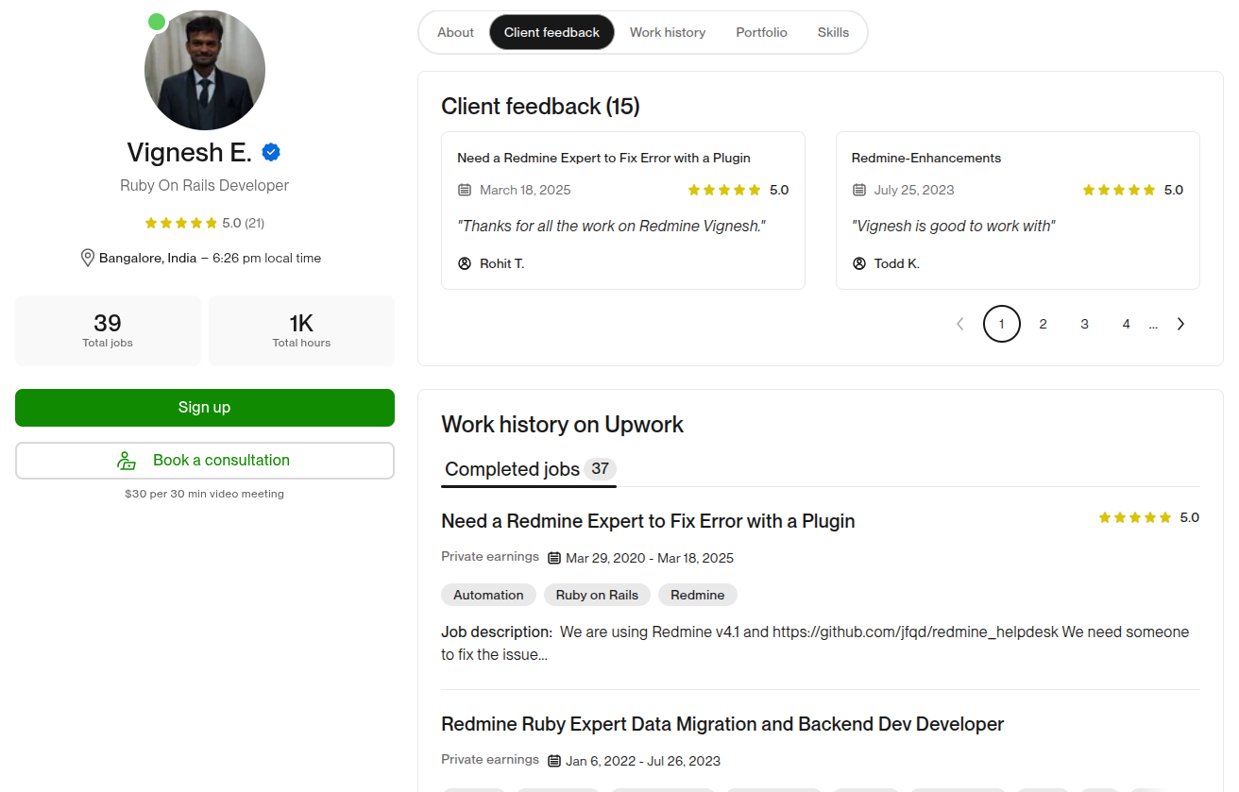Click the Book a consultation button

coord(205,461)
